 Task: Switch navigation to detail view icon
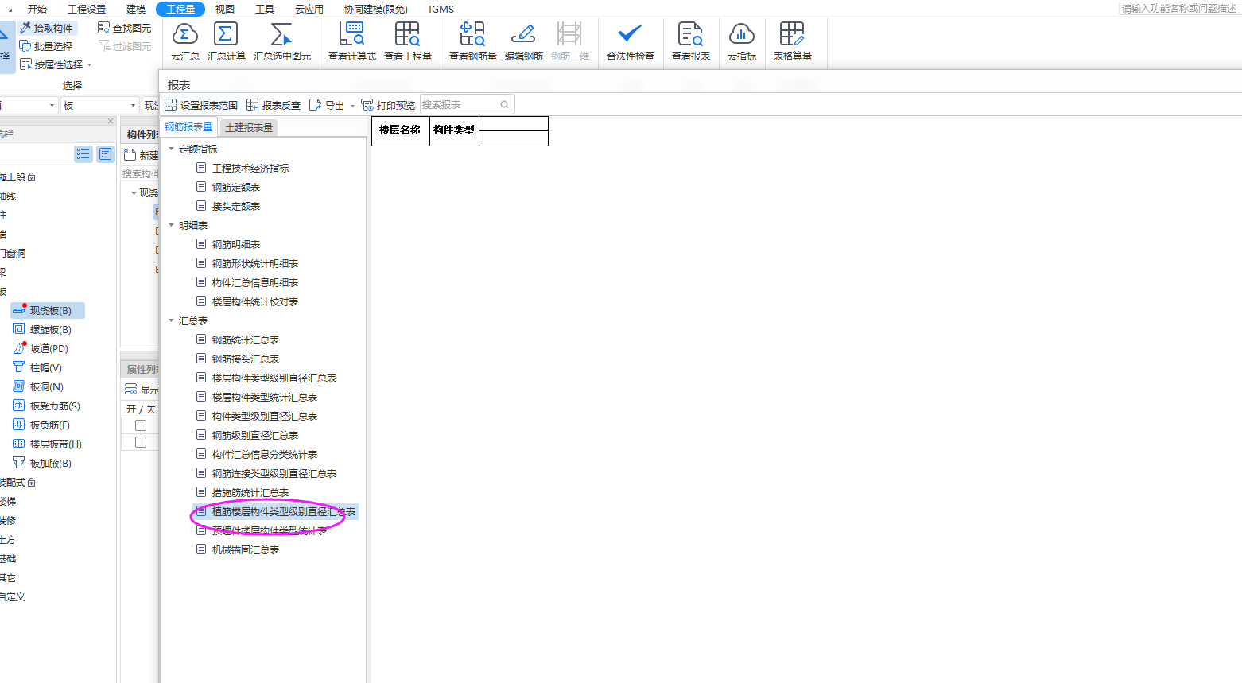click(106, 154)
